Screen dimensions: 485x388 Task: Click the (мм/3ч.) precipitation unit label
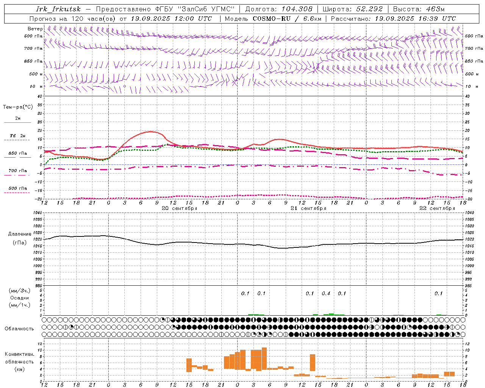point(20,291)
